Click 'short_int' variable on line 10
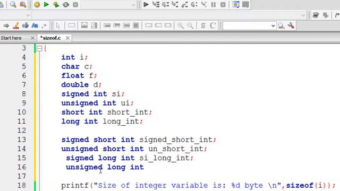 127,112
